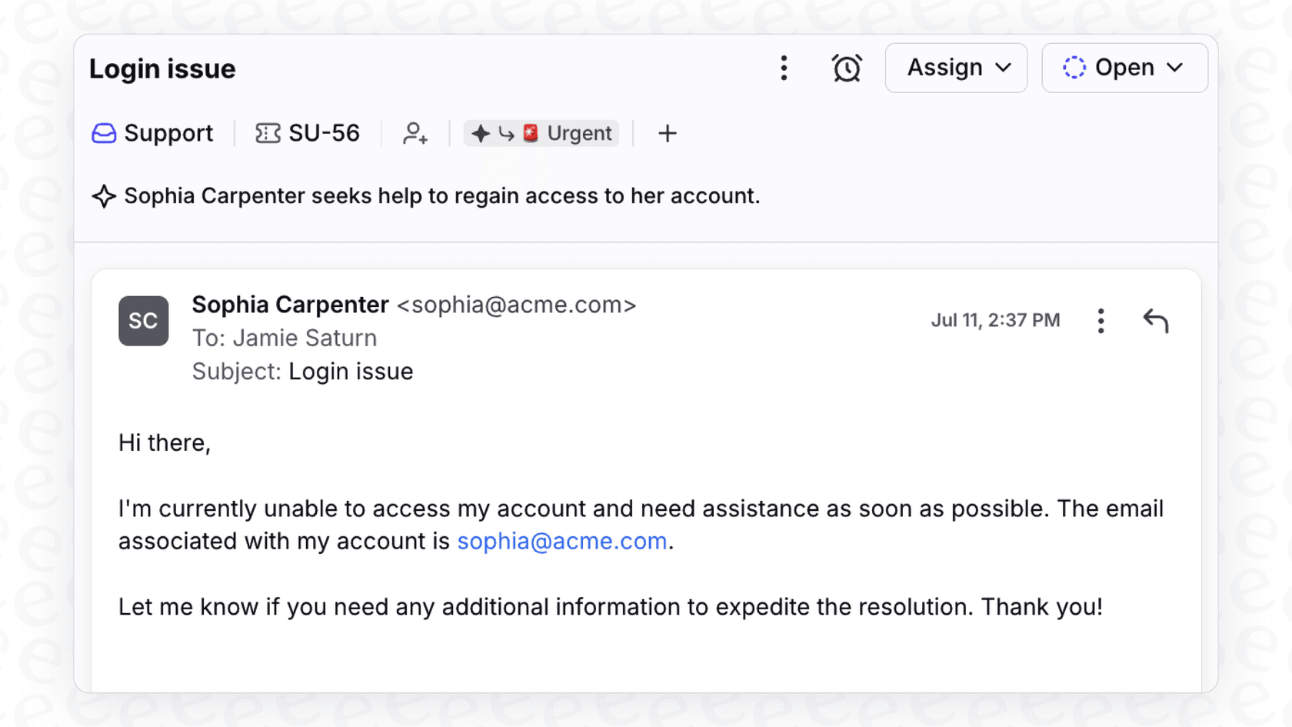Open the plus icon to add a tag
The image size is (1292, 727).
(667, 133)
